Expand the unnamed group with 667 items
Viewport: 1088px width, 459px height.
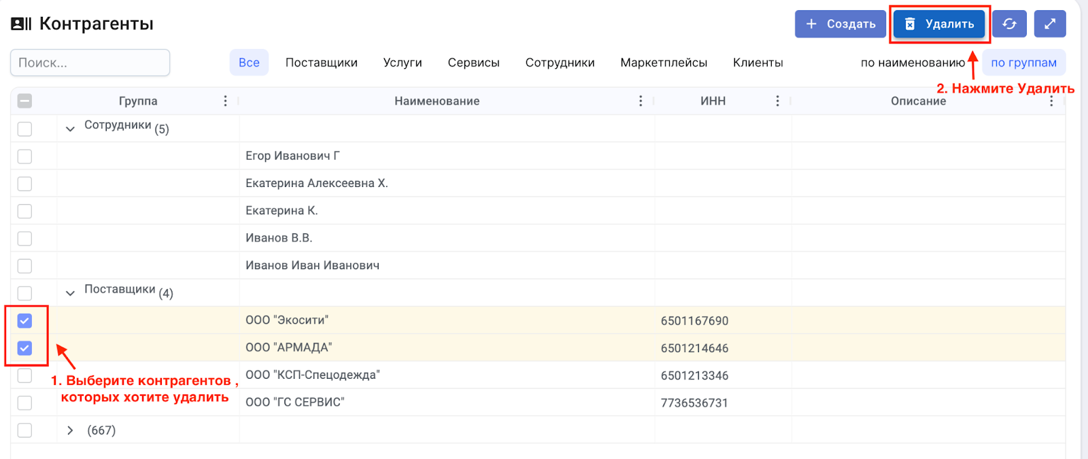70,430
